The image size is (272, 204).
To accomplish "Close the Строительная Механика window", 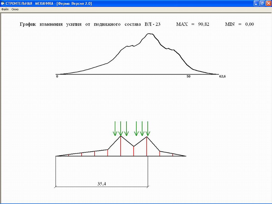I will pos(269,3).
